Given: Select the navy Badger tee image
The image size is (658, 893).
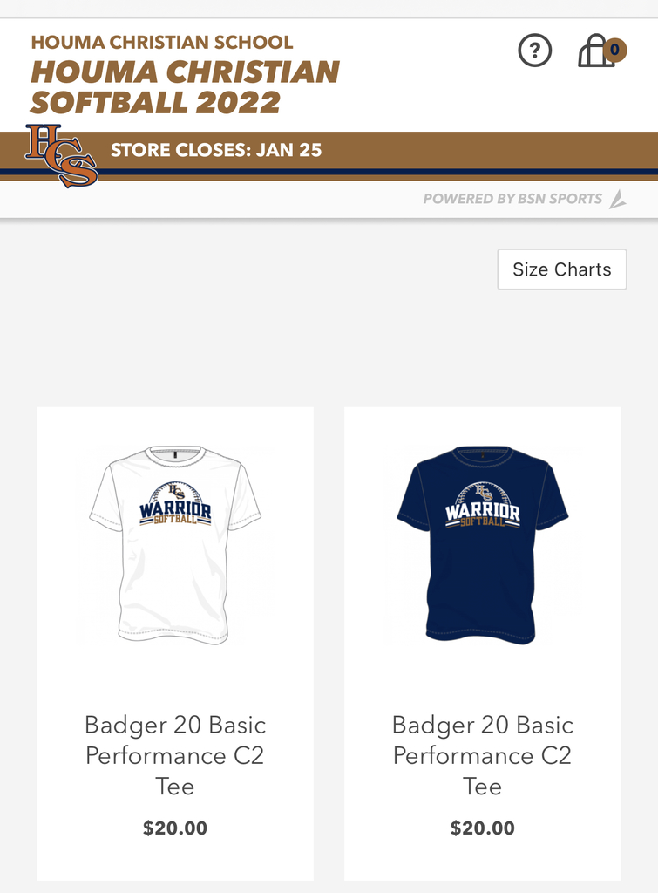Looking at the screenshot, I should (x=483, y=545).
